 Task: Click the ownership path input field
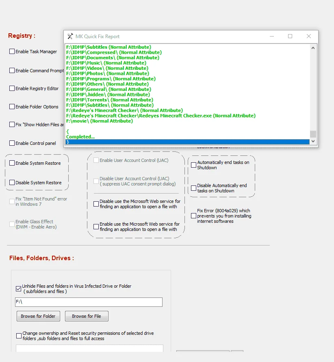(89, 348)
